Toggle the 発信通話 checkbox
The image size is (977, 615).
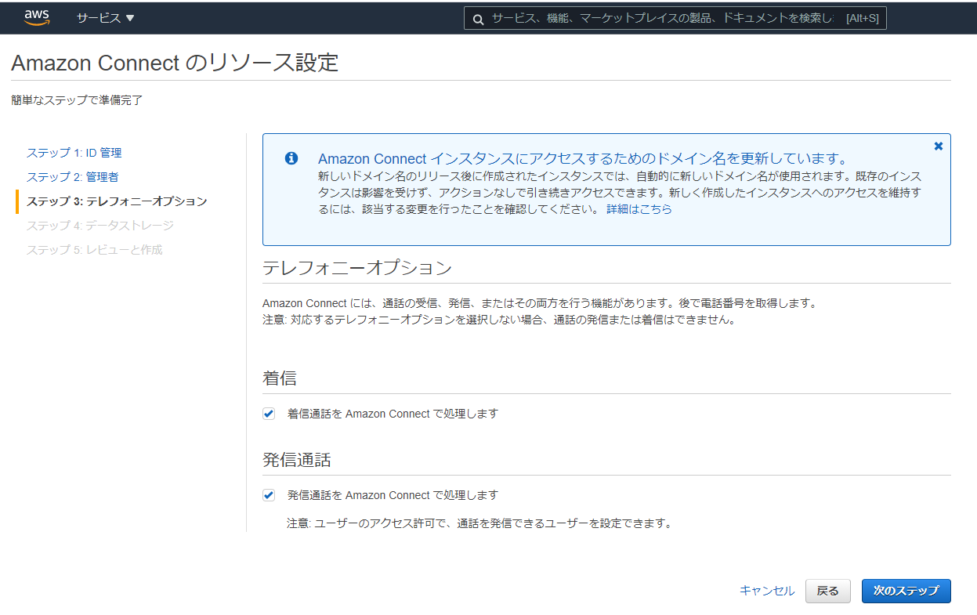pos(269,495)
